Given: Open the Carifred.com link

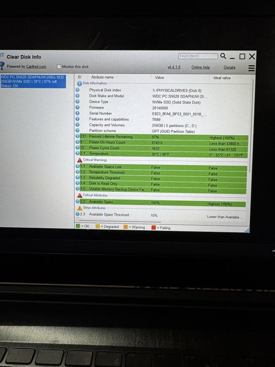Looking at the screenshot, I should pyautogui.click(x=36, y=67).
